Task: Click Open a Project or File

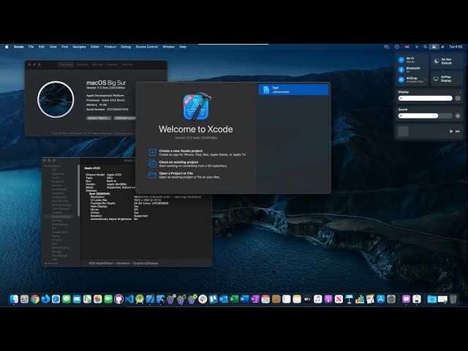Action: (184, 175)
